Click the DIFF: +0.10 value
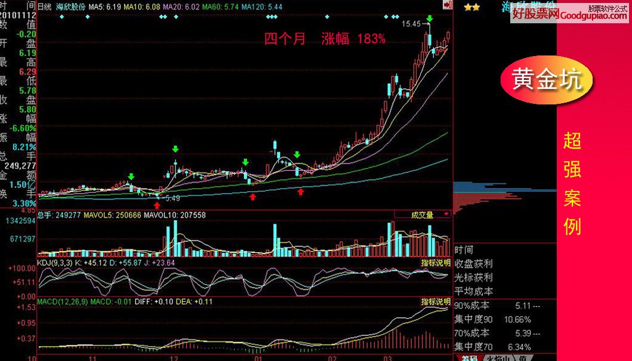This screenshot has width=632, height=361. 154,301
